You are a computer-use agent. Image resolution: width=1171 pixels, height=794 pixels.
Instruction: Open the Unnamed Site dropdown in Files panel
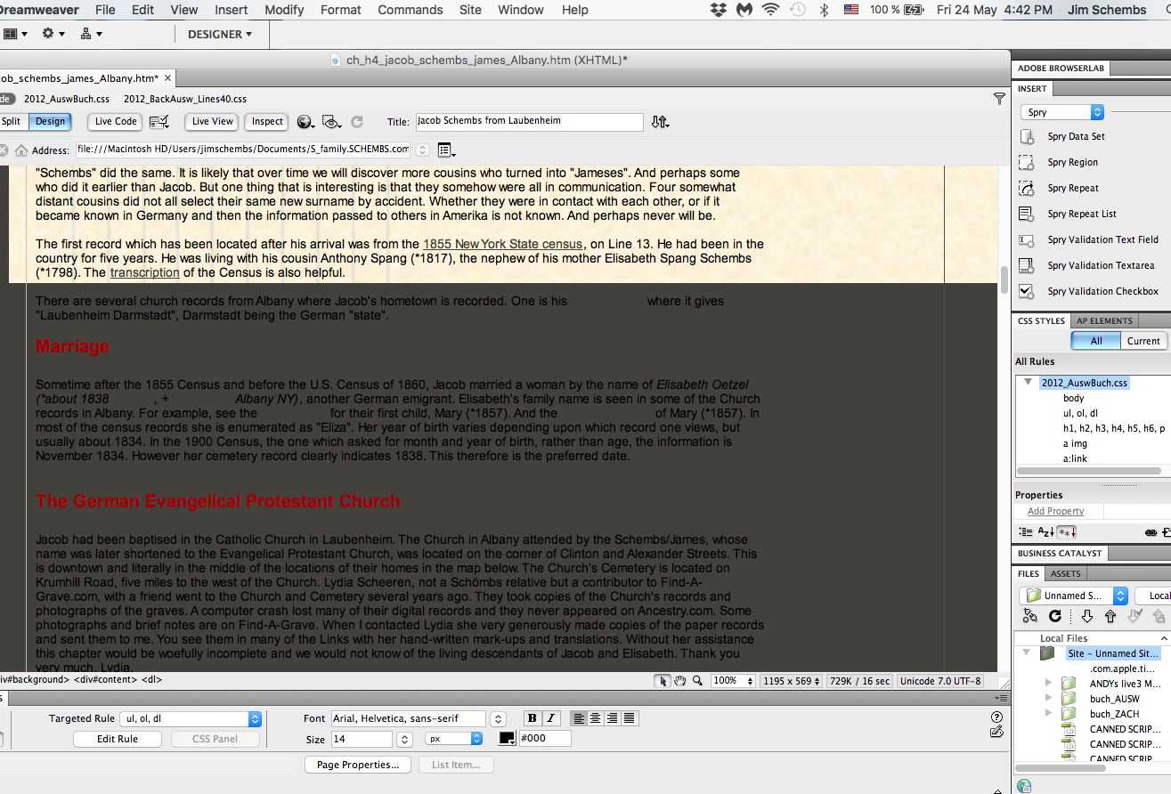[x=1073, y=595]
